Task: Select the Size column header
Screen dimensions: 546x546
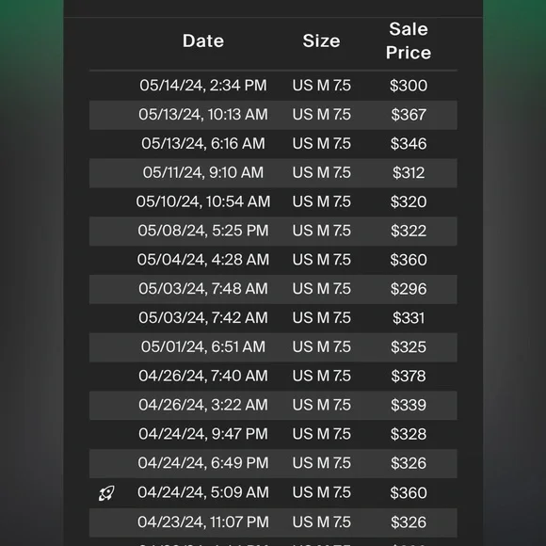Action: (321, 40)
